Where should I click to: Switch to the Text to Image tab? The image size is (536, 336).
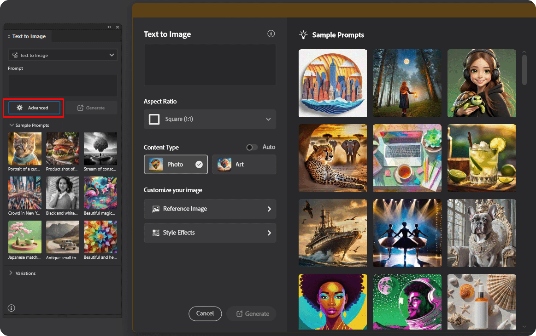pos(28,36)
